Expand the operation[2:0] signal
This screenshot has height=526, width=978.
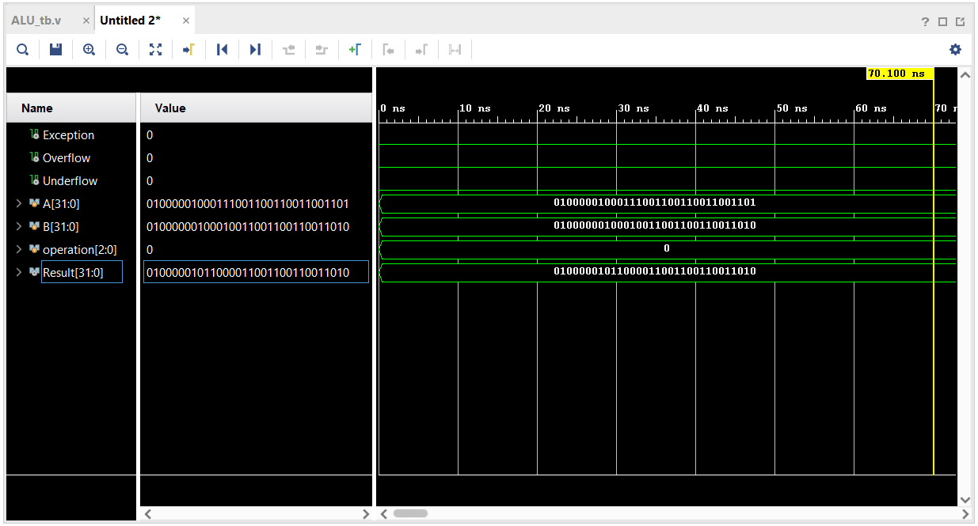(17, 249)
